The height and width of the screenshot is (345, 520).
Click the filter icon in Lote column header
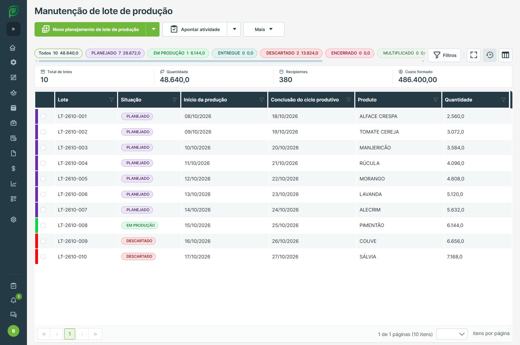click(112, 100)
